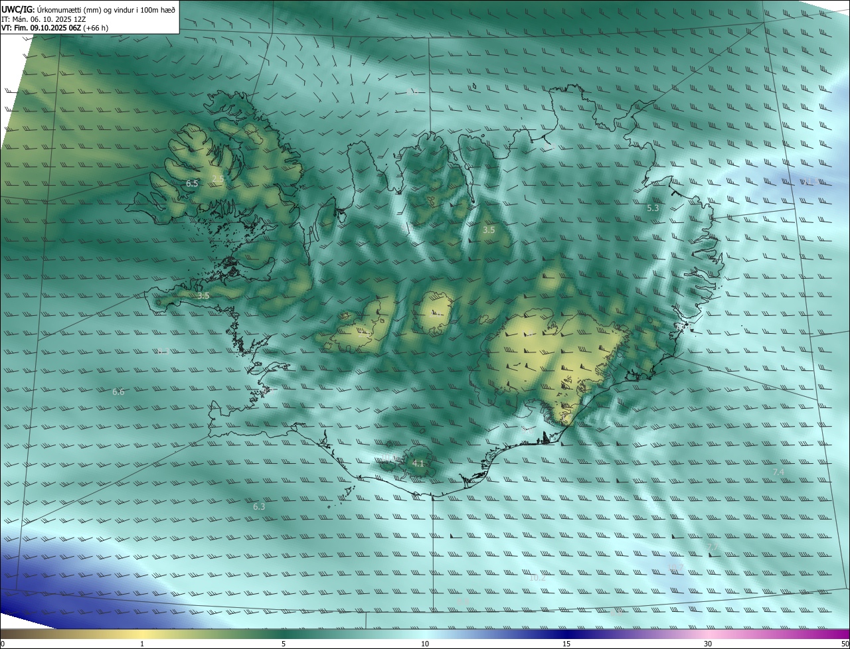The width and height of the screenshot is (850, 649).
Task: Click the 5.3 value label in northeast Iceland
Action: point(653,208)
